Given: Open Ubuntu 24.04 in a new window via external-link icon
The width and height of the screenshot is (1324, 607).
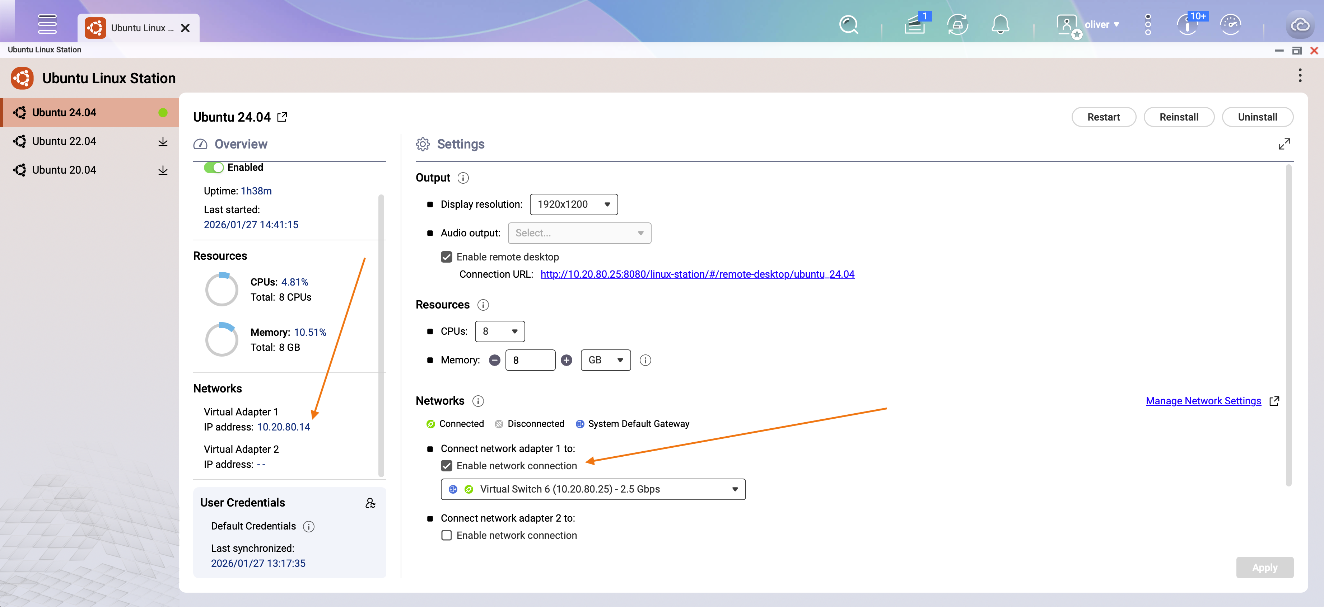Looking at the screenshot, I should [x=282, y=117].
